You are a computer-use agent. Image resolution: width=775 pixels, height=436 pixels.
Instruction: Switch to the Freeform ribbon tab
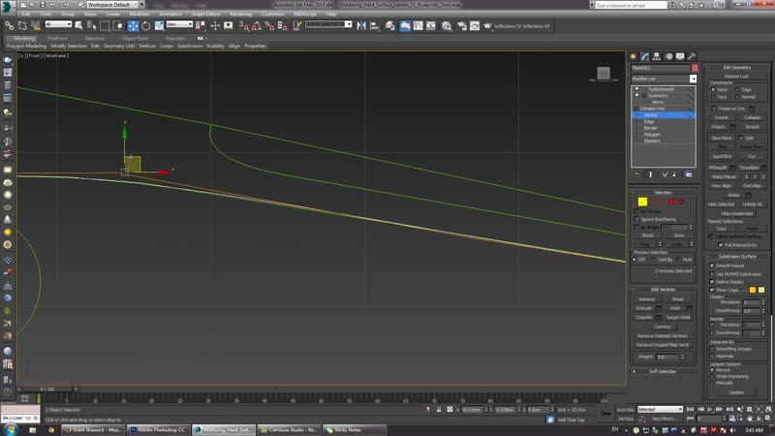click(x=57, y=38)
